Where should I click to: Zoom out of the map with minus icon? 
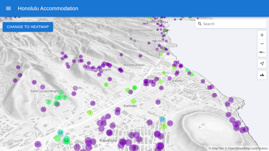[262, 44]
